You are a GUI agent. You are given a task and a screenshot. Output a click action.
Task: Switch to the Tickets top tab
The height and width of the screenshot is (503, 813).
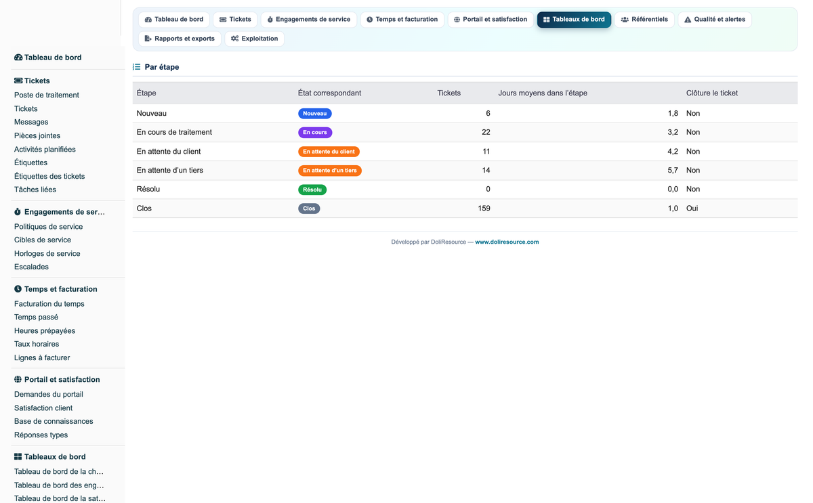[x=235, y=20]
